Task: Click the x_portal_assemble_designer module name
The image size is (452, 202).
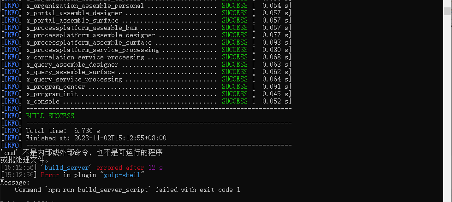Action: [x=74, y=13]
